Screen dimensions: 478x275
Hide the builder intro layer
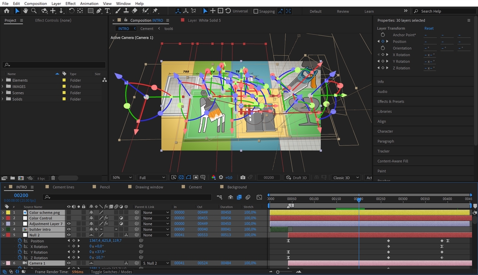[x=69, y=229]
